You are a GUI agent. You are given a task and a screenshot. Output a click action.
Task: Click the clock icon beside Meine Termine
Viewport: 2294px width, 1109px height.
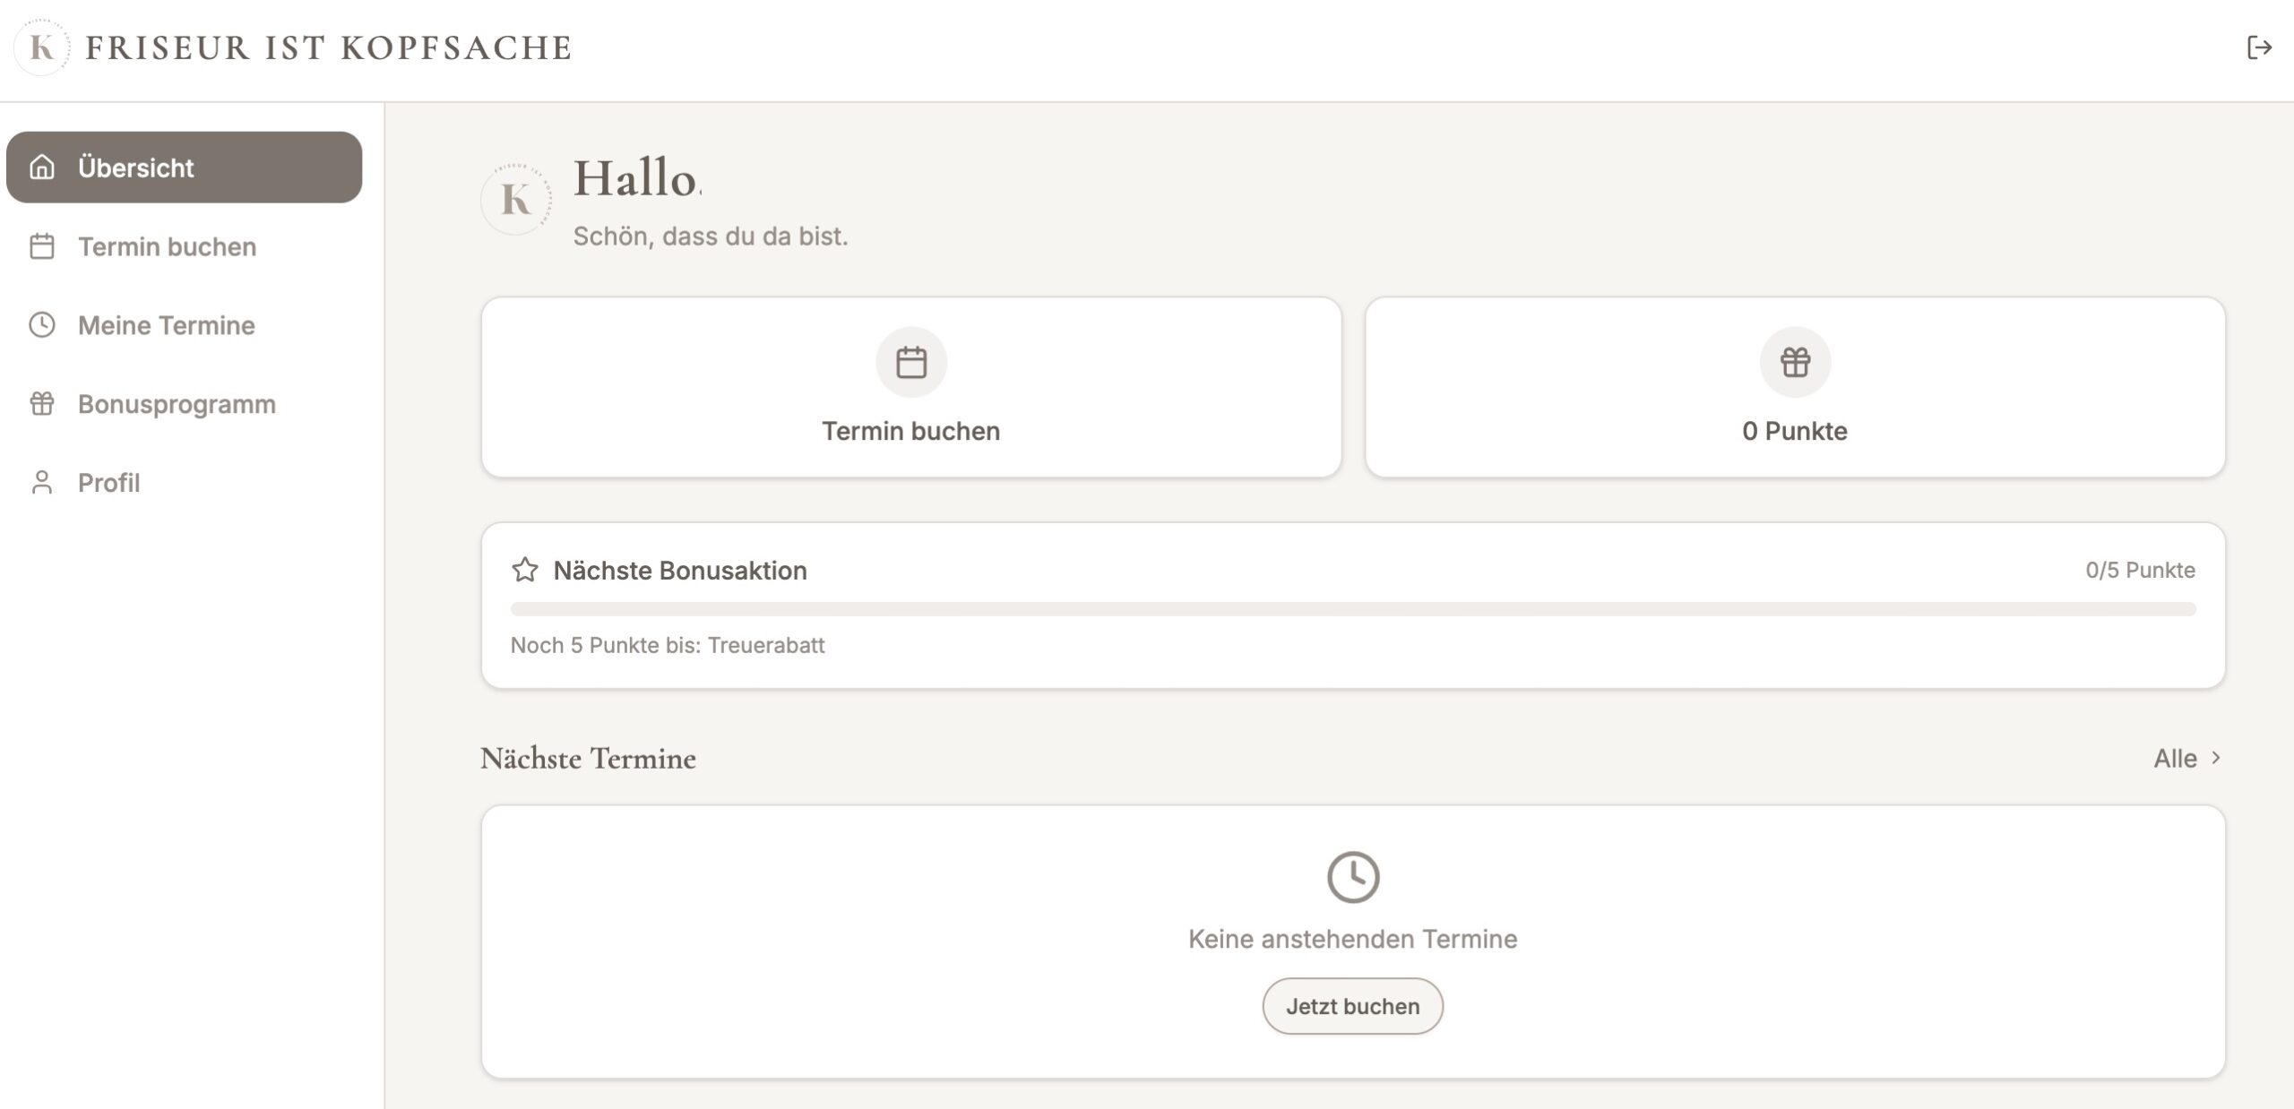[x=42, y=325]
